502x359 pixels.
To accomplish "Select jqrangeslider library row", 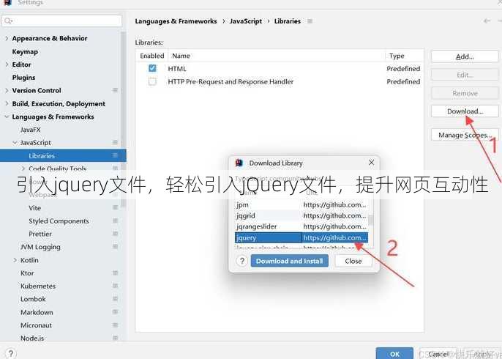I will click(x=301, y=226).
